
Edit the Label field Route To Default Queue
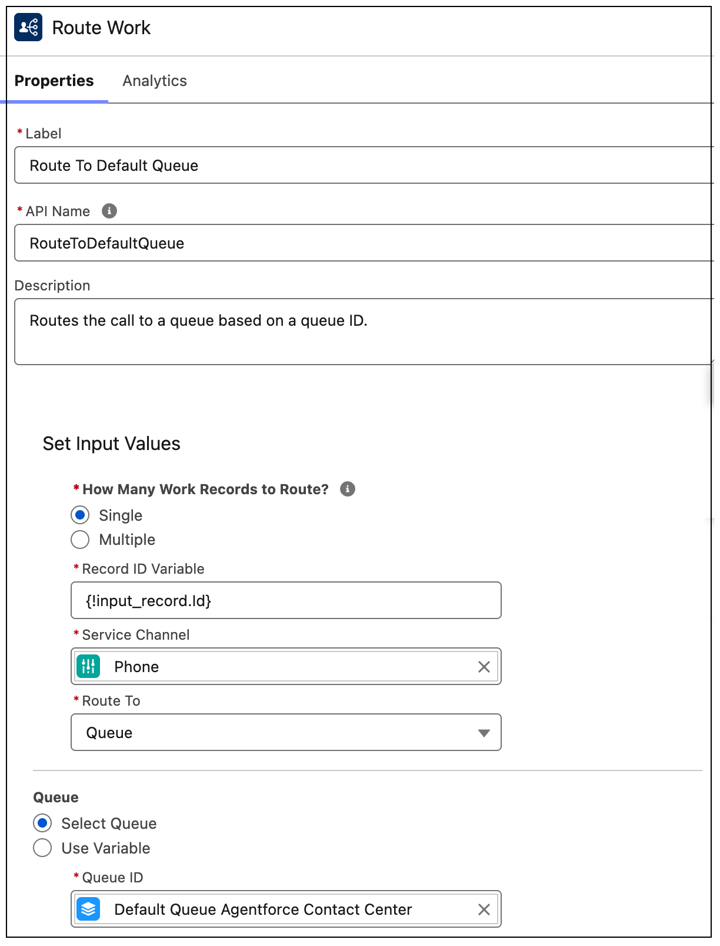(364, 165)
